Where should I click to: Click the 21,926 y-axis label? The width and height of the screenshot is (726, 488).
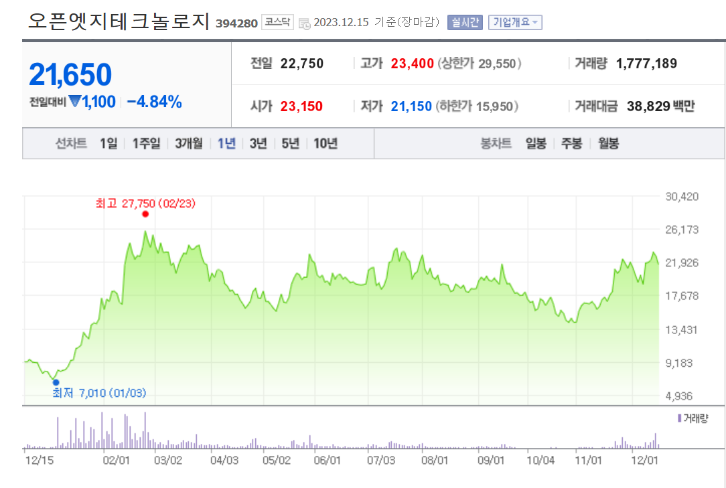tap(682, 262)
